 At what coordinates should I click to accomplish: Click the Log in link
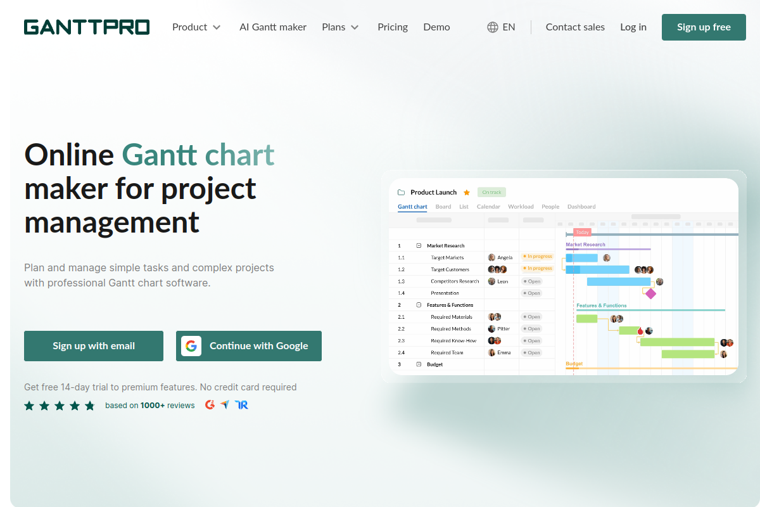coord(633,27)
